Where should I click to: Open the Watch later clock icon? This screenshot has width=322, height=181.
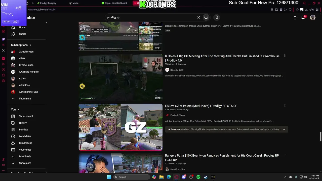tap(13, 136)
